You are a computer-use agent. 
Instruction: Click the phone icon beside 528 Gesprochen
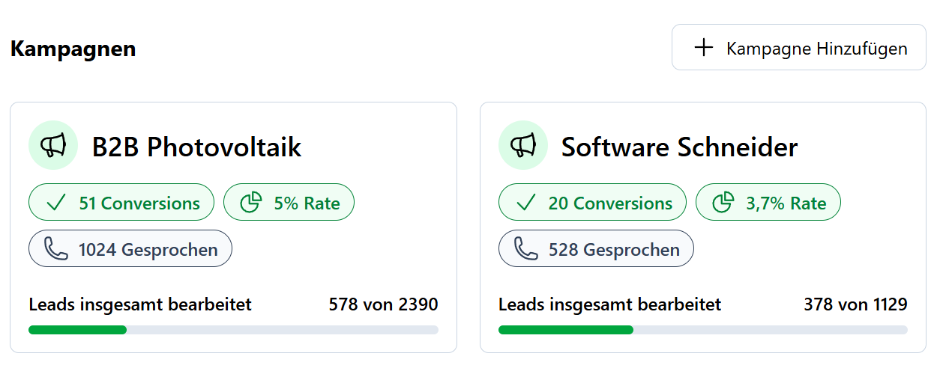coord(526,249)
